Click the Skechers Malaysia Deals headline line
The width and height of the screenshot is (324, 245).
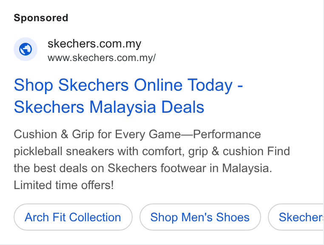click(x=109, y=107)
